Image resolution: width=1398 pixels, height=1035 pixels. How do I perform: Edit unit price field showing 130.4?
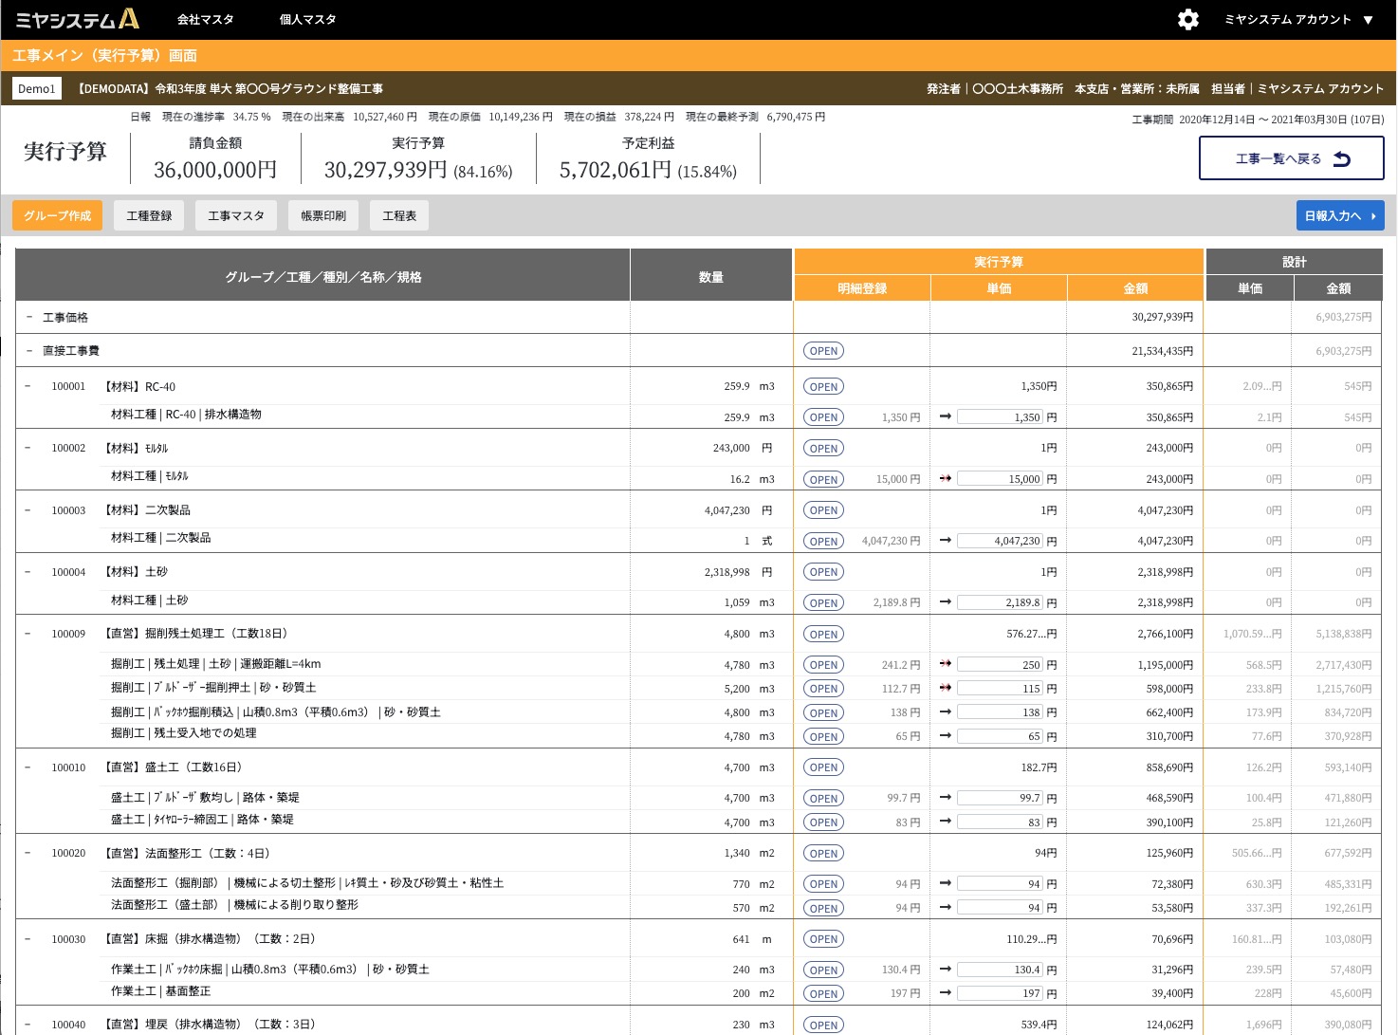point(1001,969)
